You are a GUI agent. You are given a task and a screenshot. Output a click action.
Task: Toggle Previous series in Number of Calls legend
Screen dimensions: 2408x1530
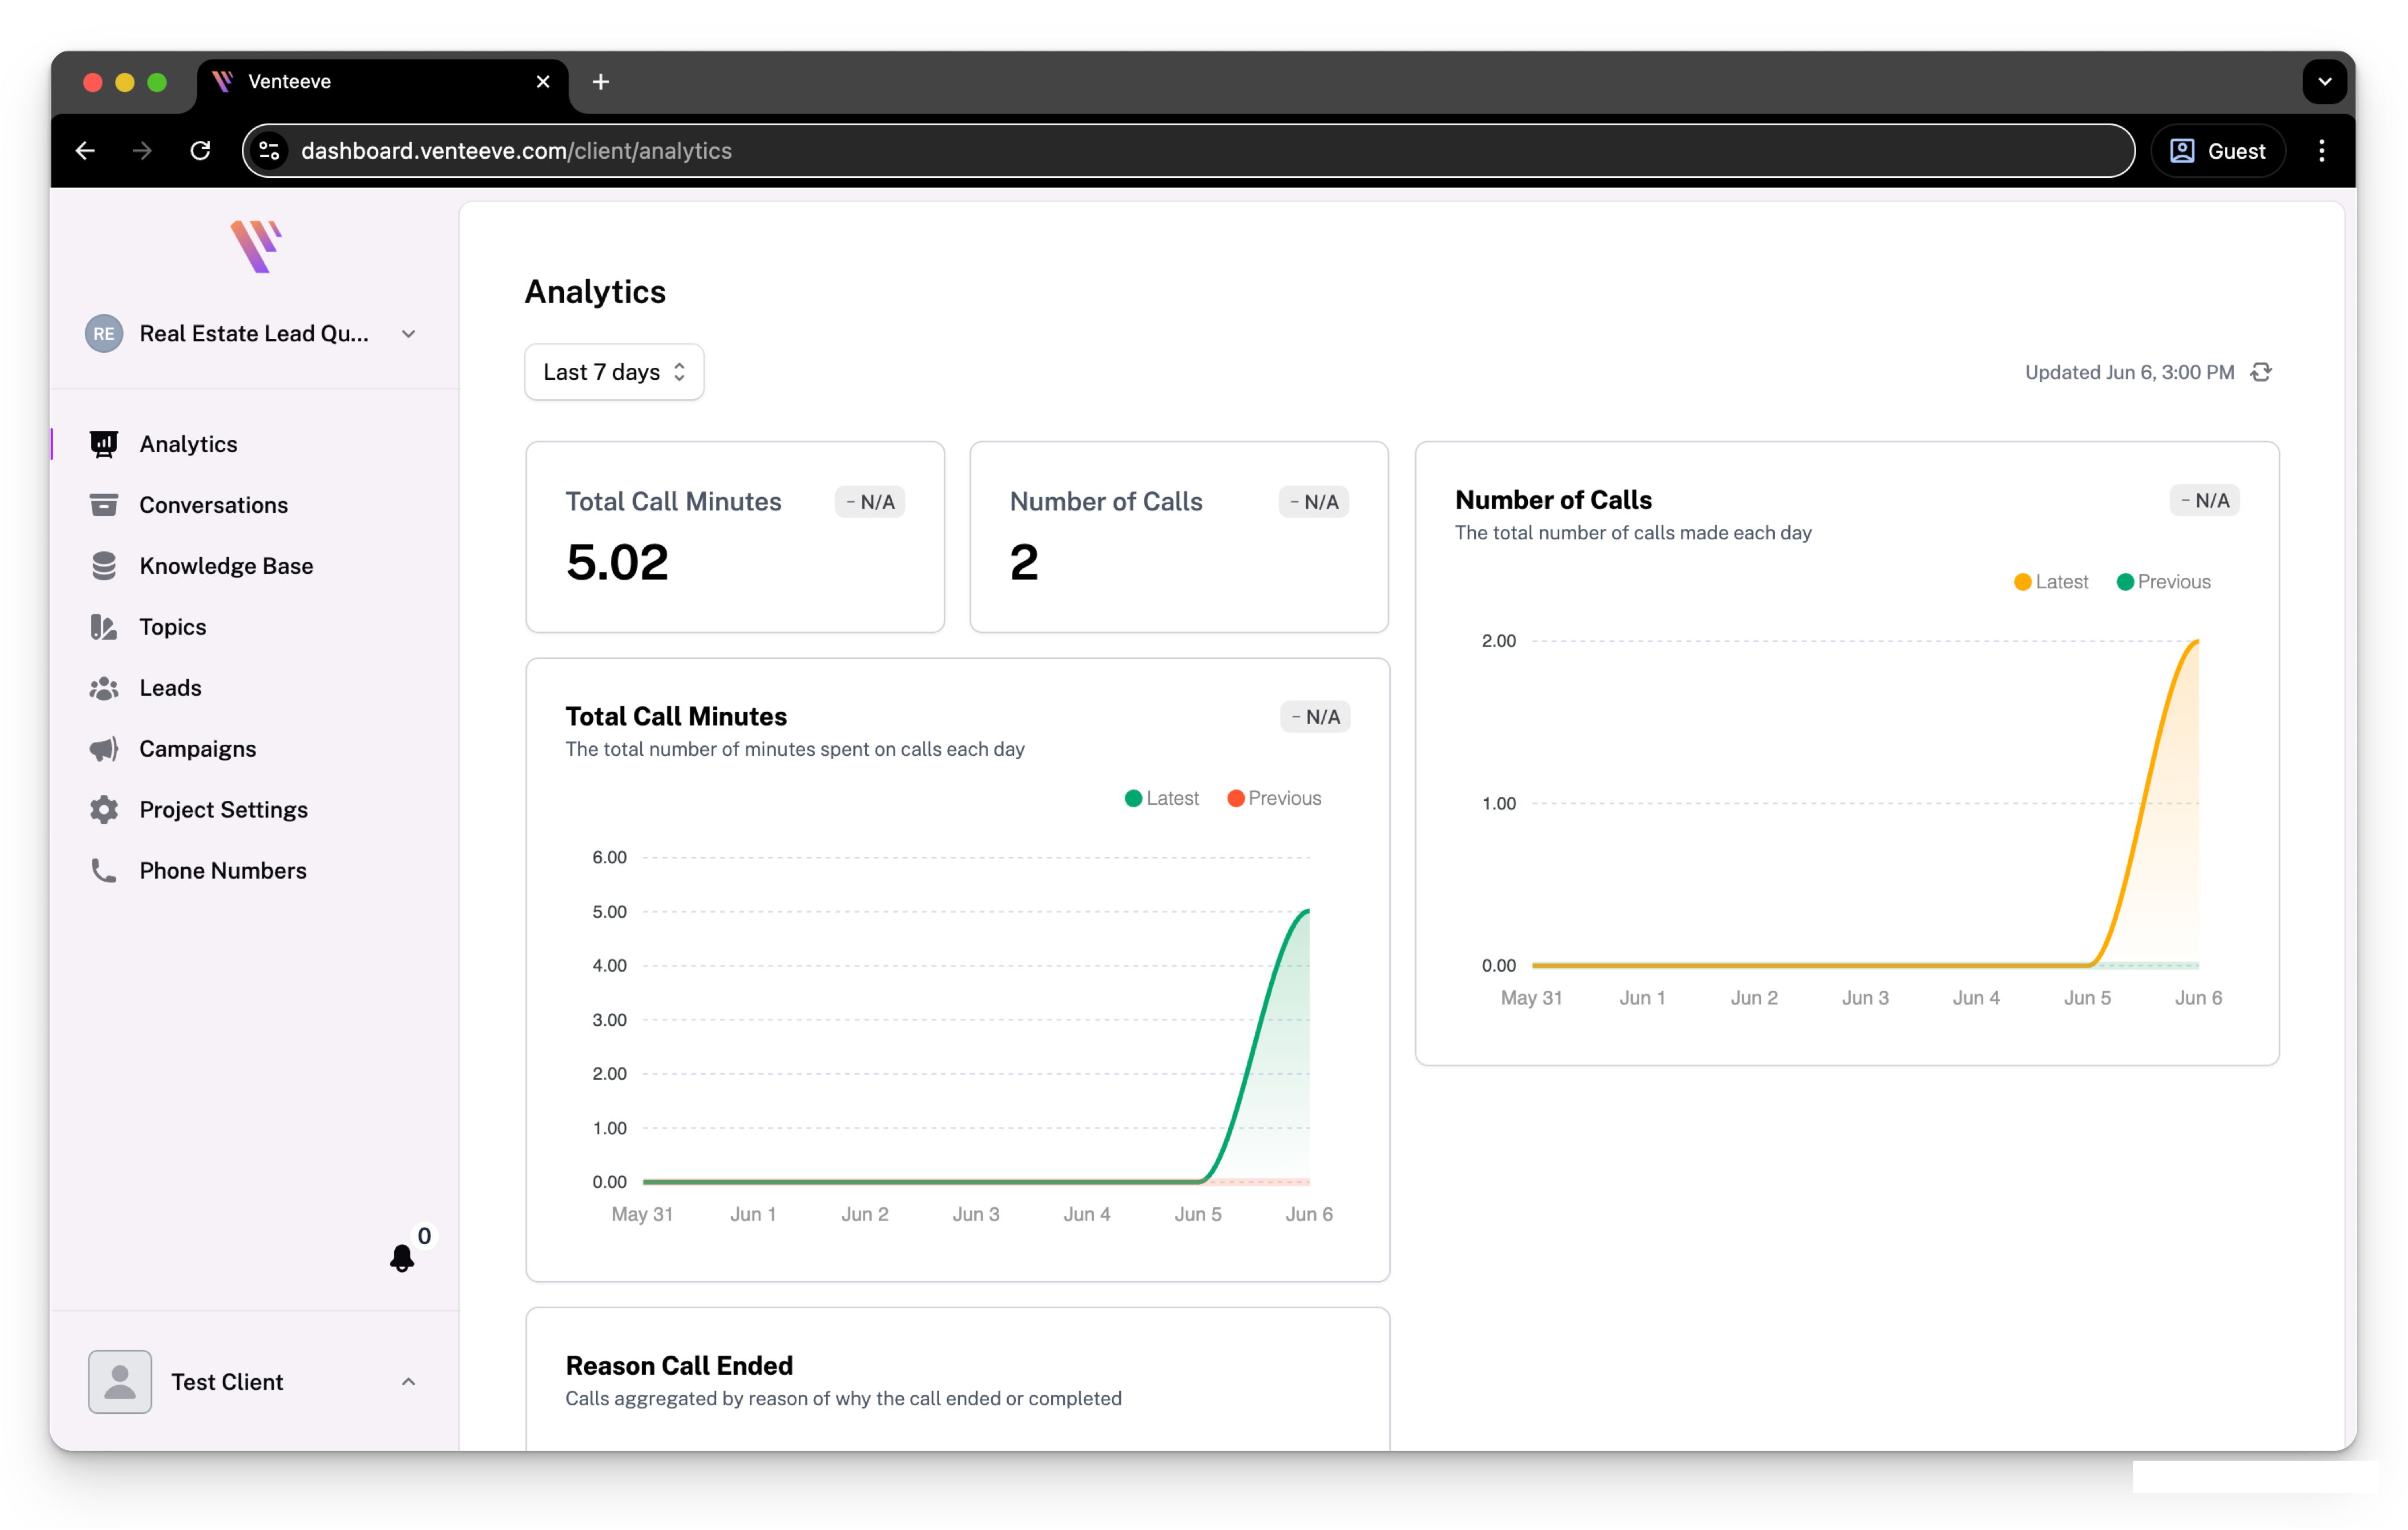point(2164,582)
